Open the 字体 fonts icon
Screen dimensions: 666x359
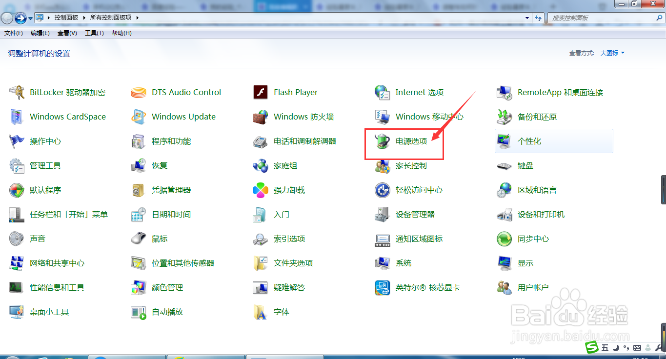[x=261, y=312]
